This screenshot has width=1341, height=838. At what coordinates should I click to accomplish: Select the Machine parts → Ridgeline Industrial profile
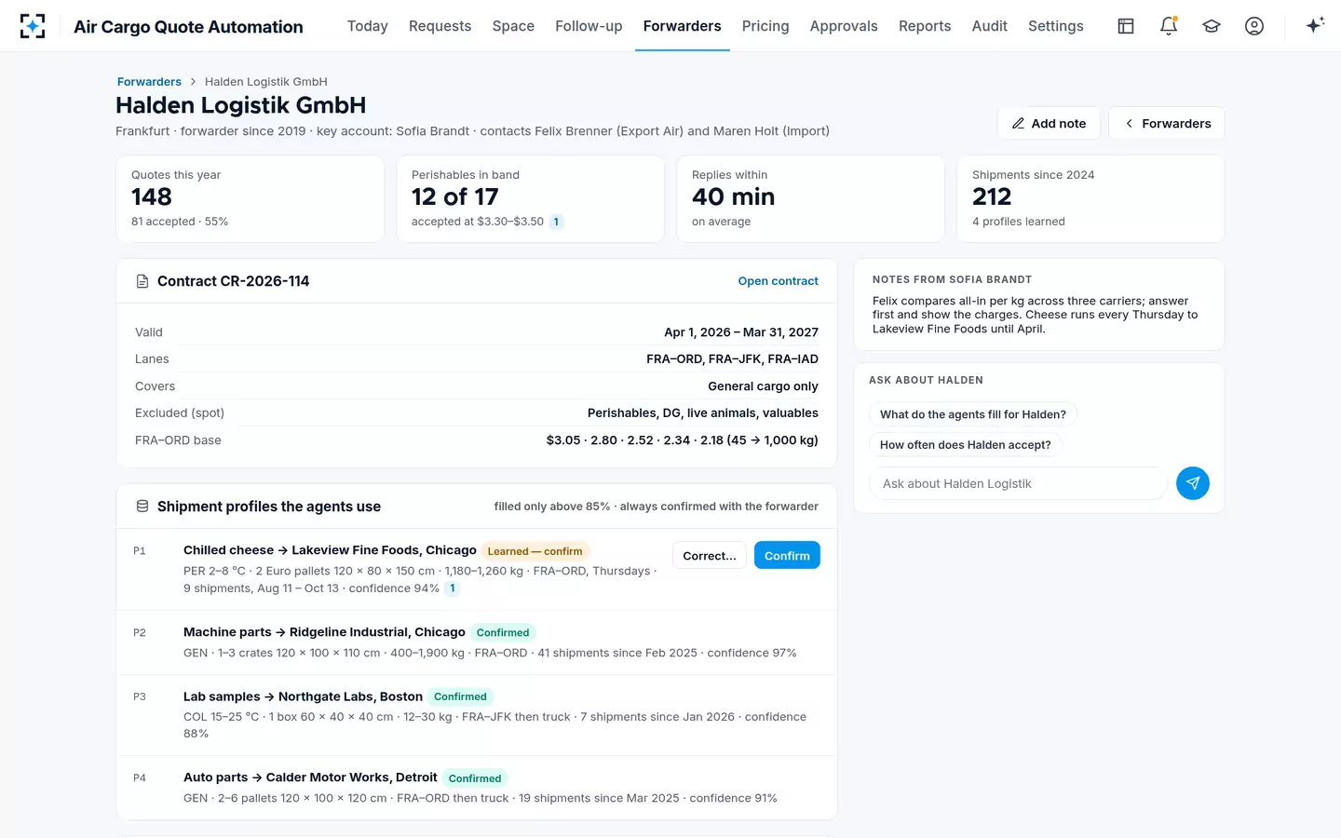(477, 642)
